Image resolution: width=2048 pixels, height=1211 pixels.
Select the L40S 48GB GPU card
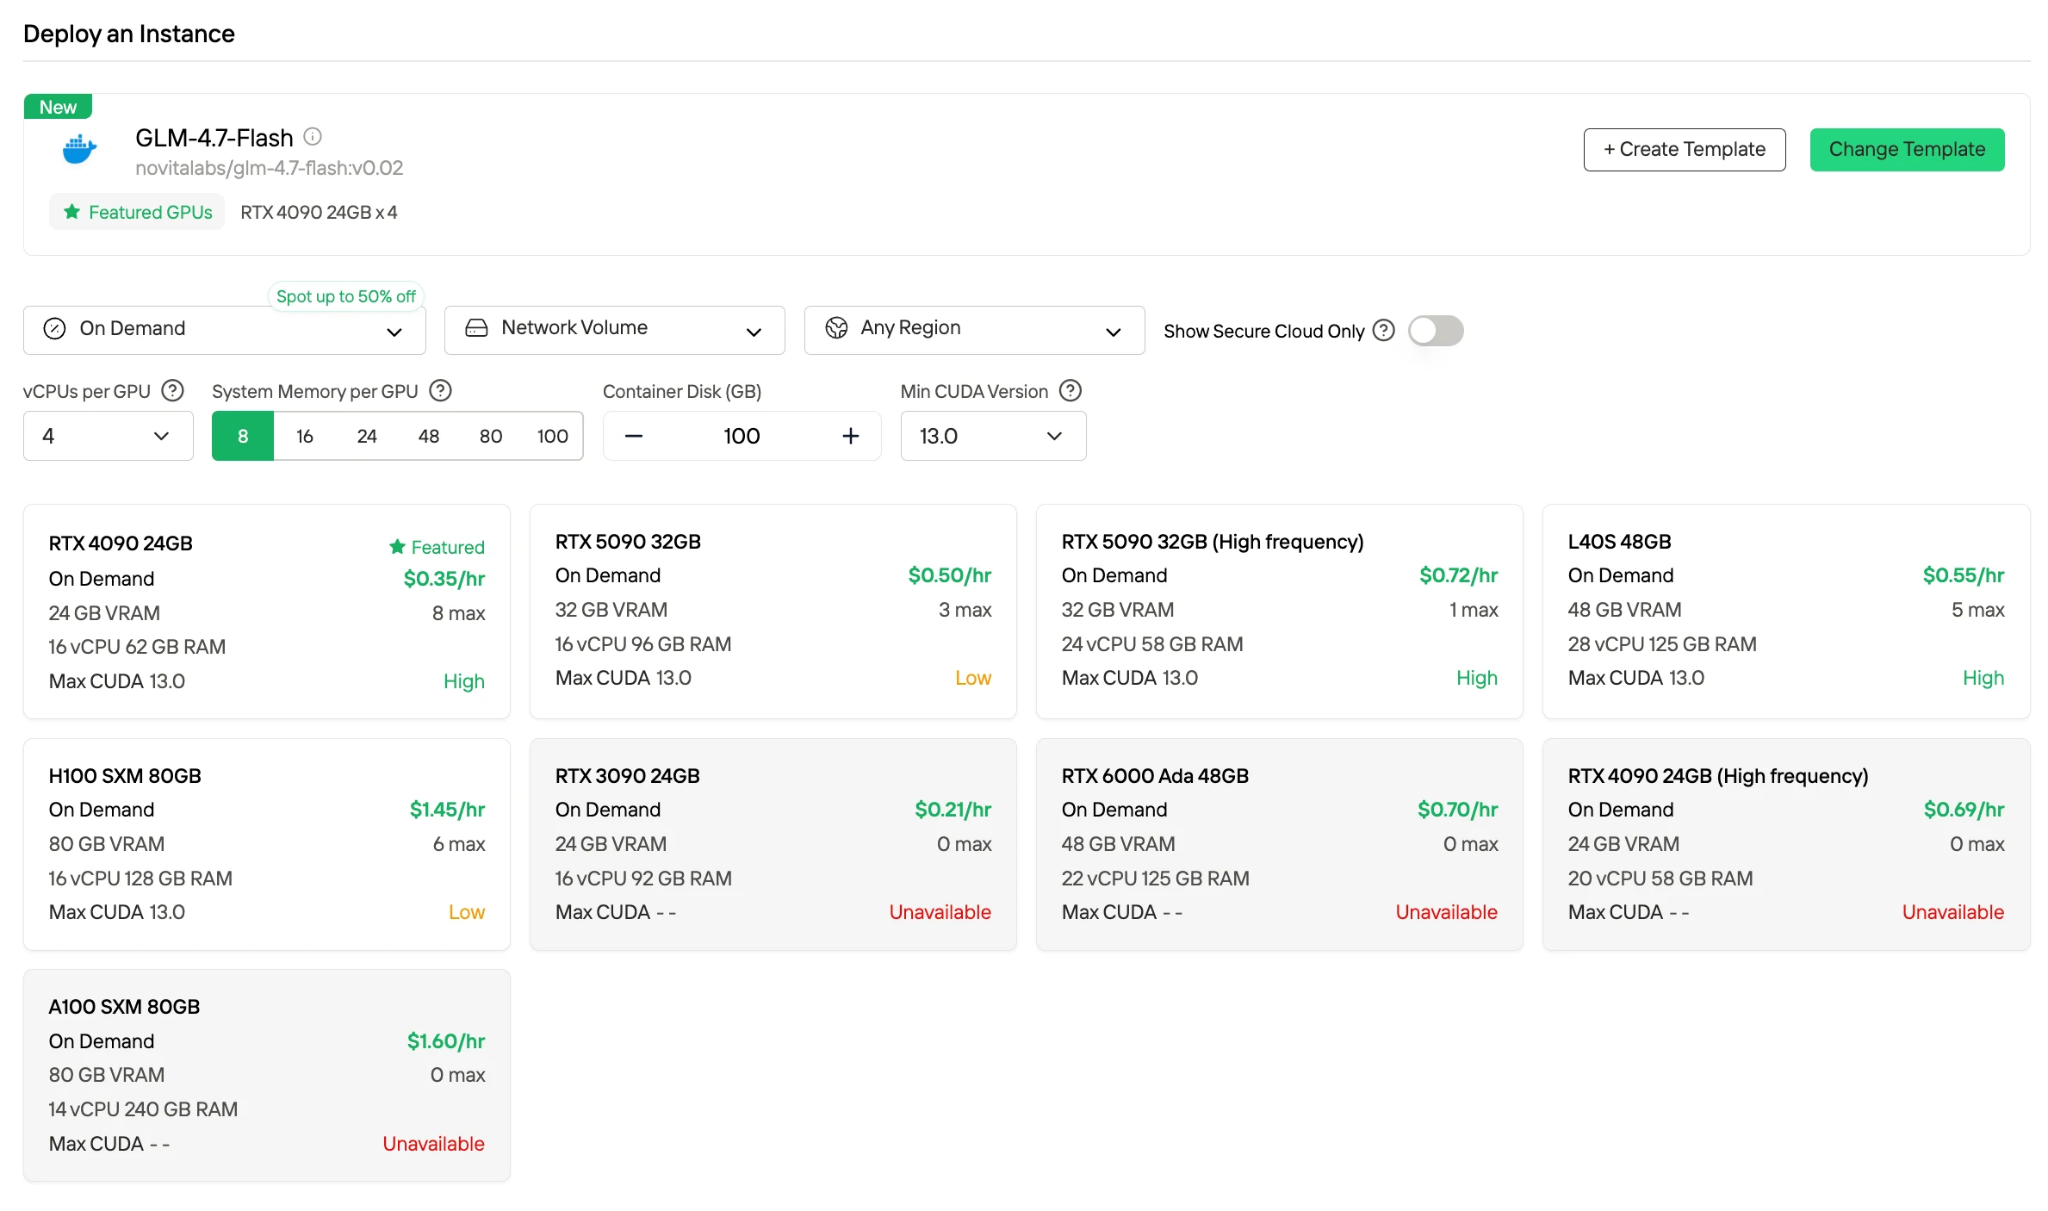point(1786,612)
